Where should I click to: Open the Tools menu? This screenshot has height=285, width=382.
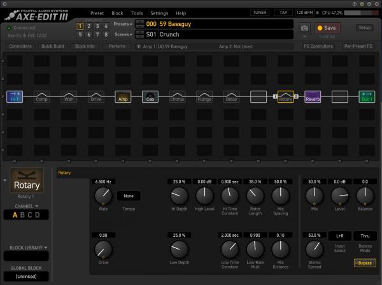pos(137,13)
